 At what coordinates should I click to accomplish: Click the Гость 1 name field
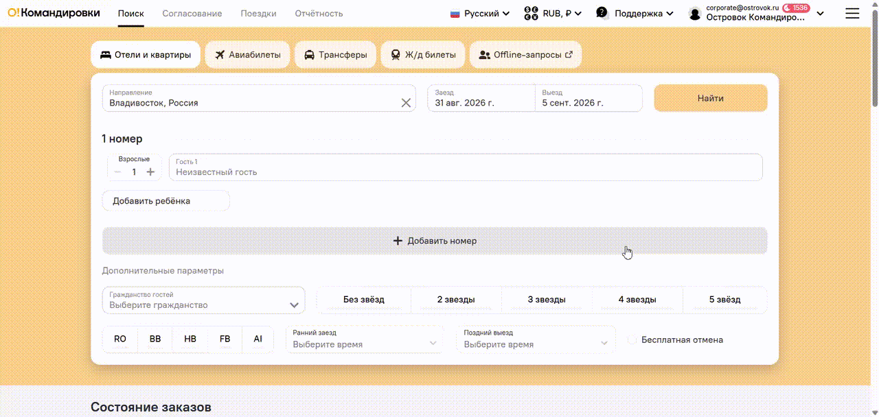(466, 167)
